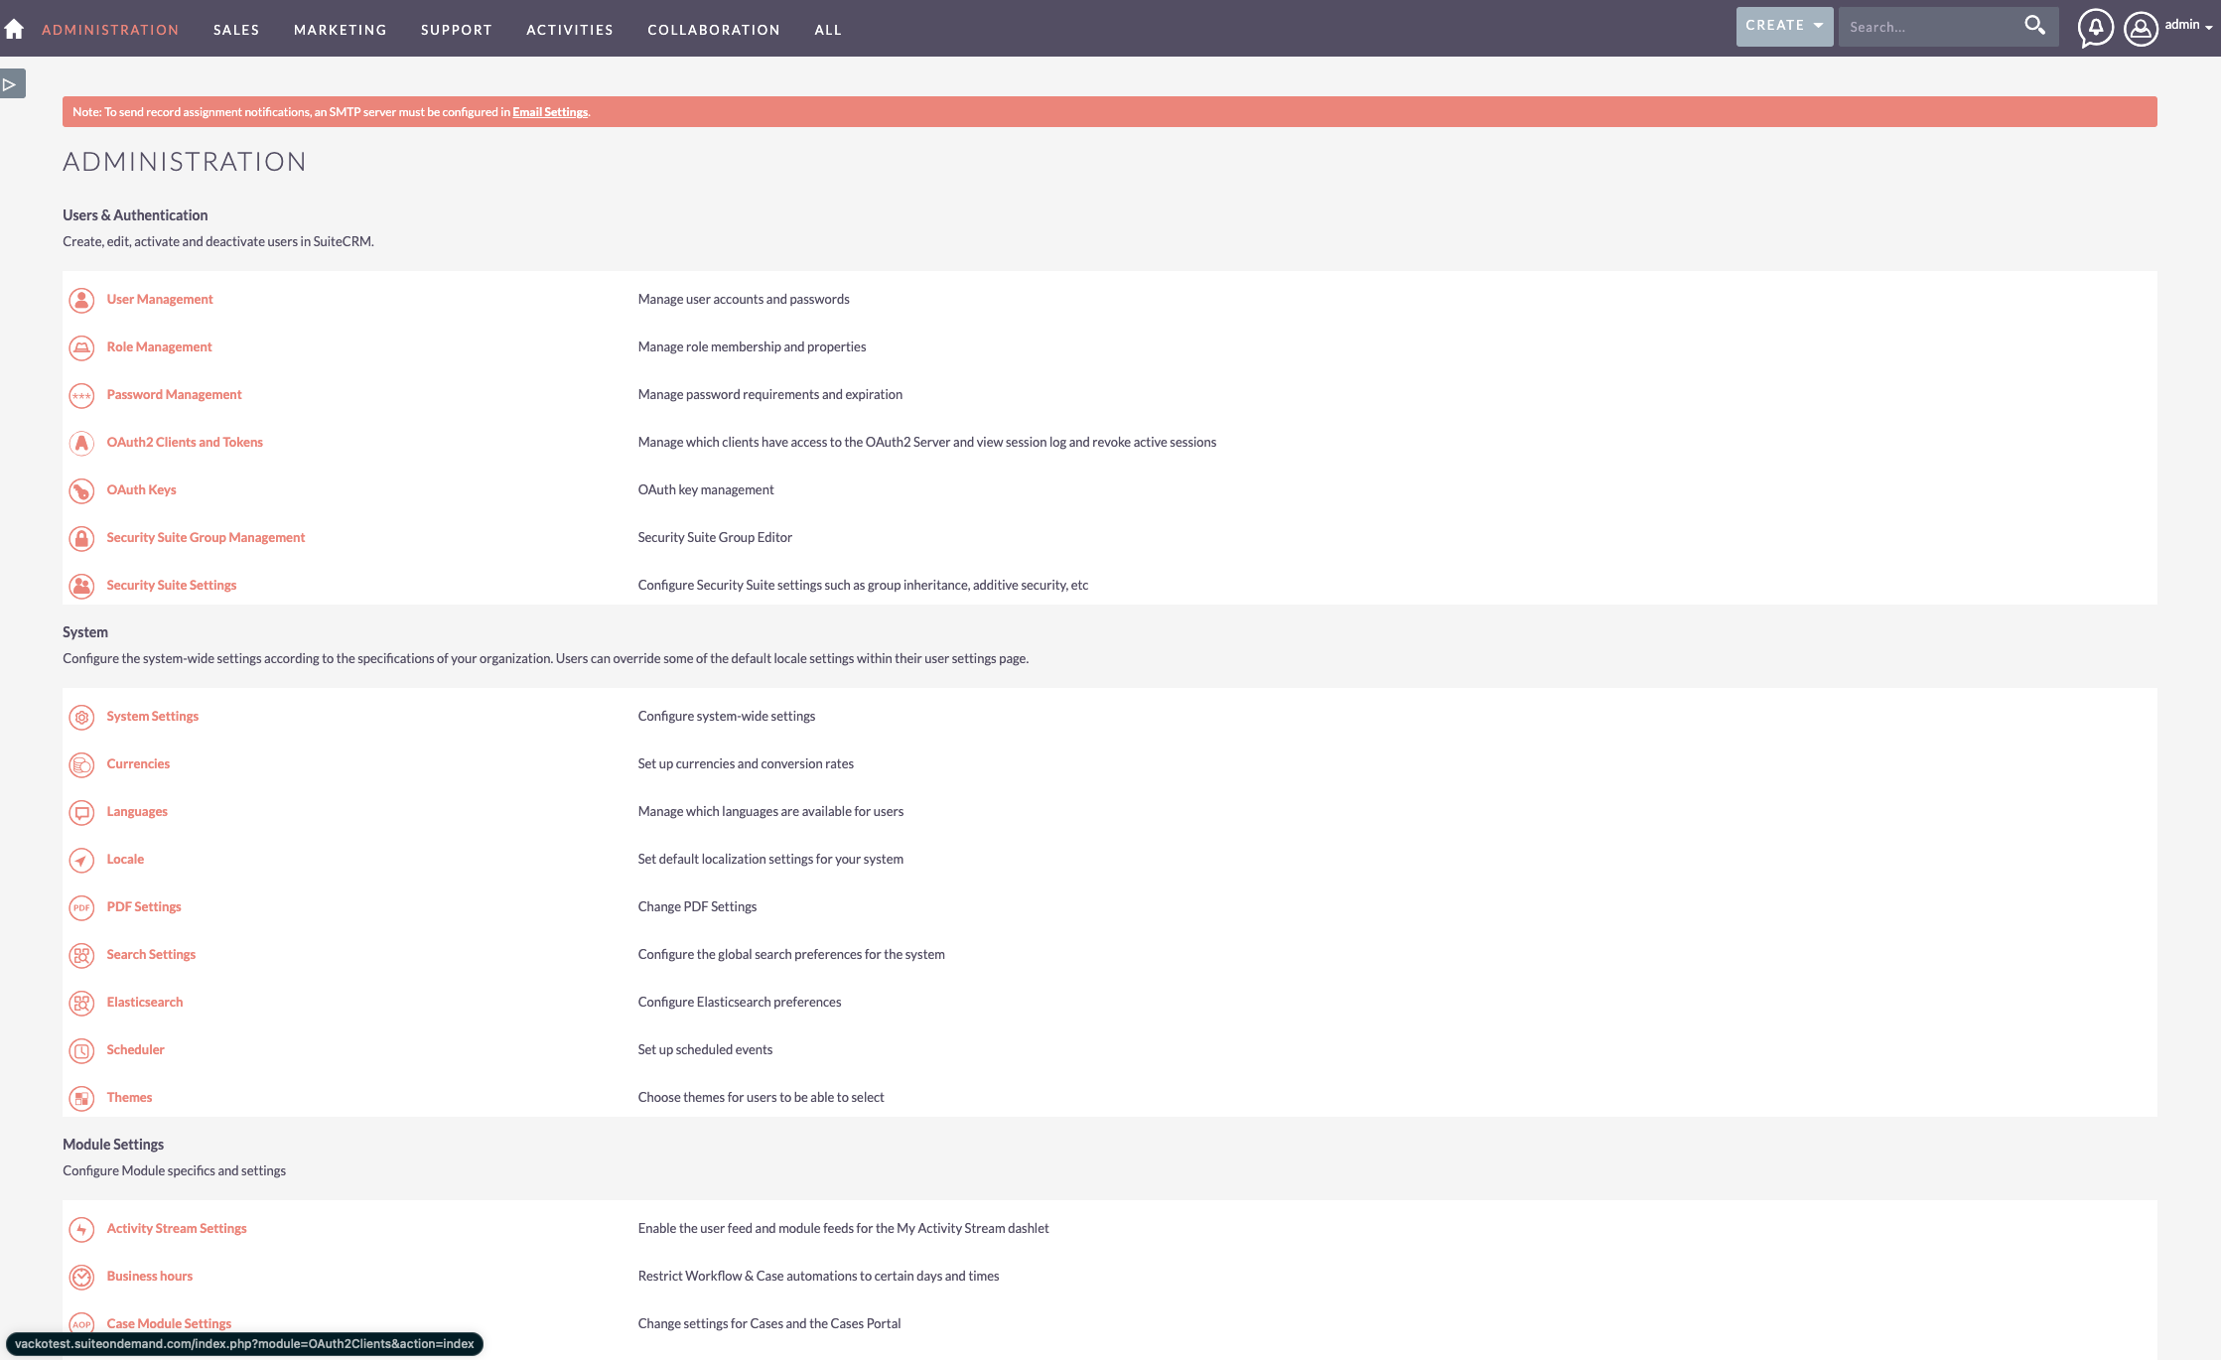Open Business hours link
Viewport: 2221px width, 1360px height.
point(150,1276)
